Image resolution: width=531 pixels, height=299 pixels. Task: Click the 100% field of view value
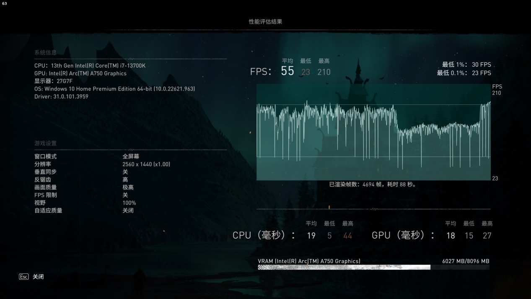pyautogui.click(x=129, y=203)
